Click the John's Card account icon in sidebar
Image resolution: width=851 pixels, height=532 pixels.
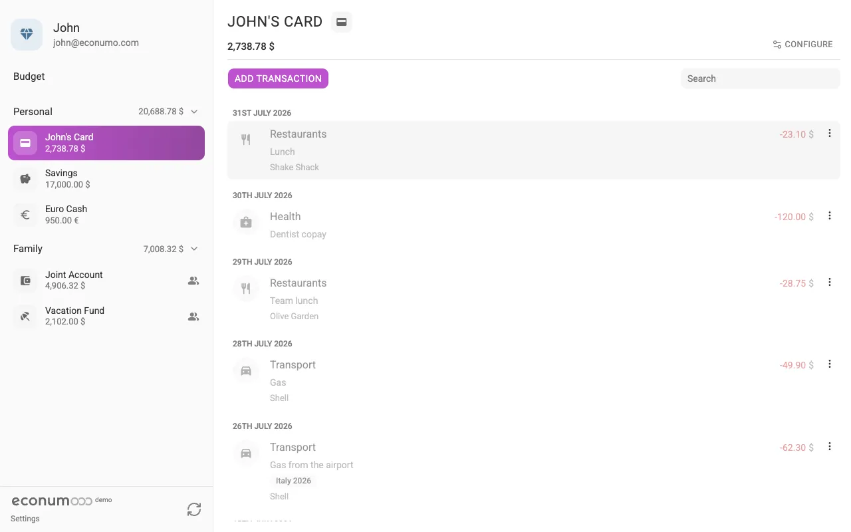pyautogui.click(x=25, y=143)
